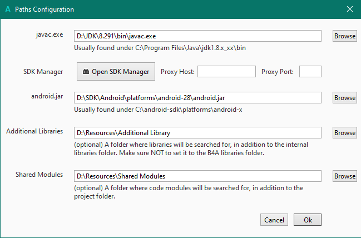
Task: Click the Paths Configuration title bar text
Action: point(44,9)
